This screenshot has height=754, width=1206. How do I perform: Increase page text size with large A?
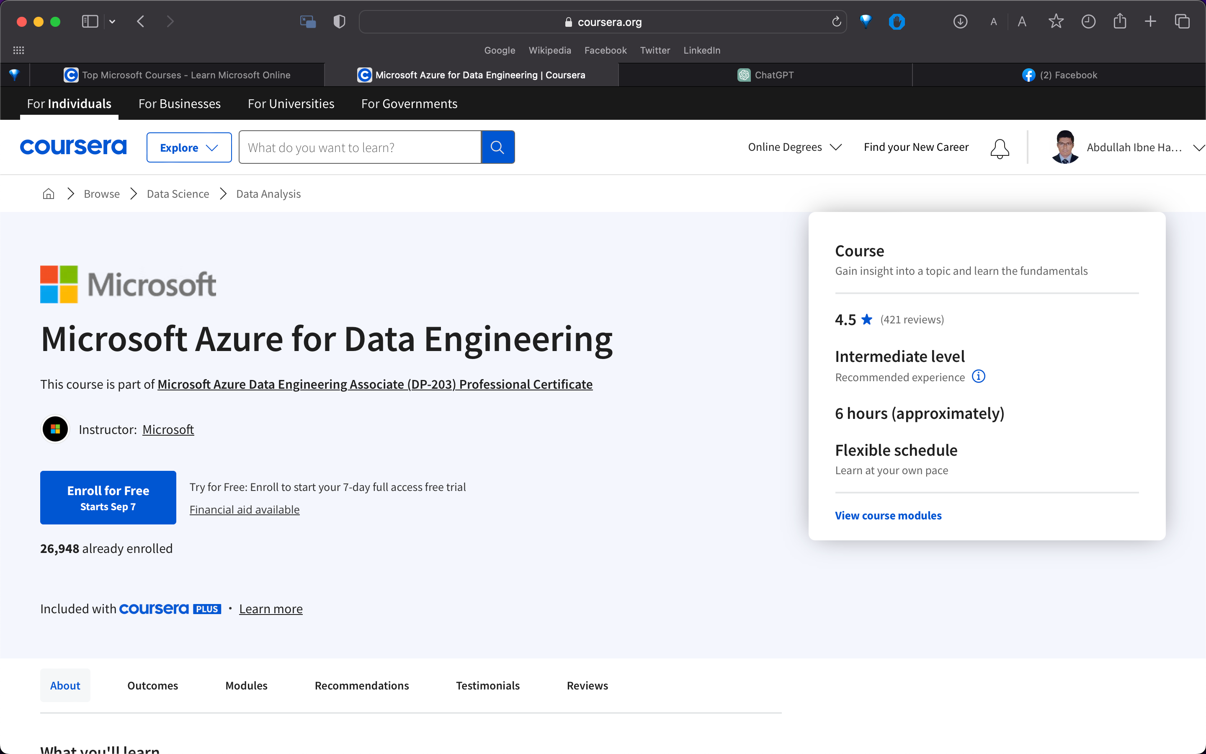point(1022,21)
